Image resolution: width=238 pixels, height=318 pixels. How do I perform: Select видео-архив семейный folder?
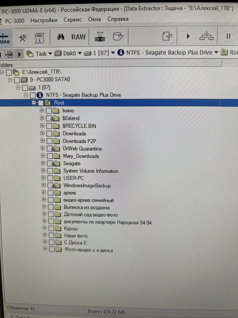pos(89,200)
